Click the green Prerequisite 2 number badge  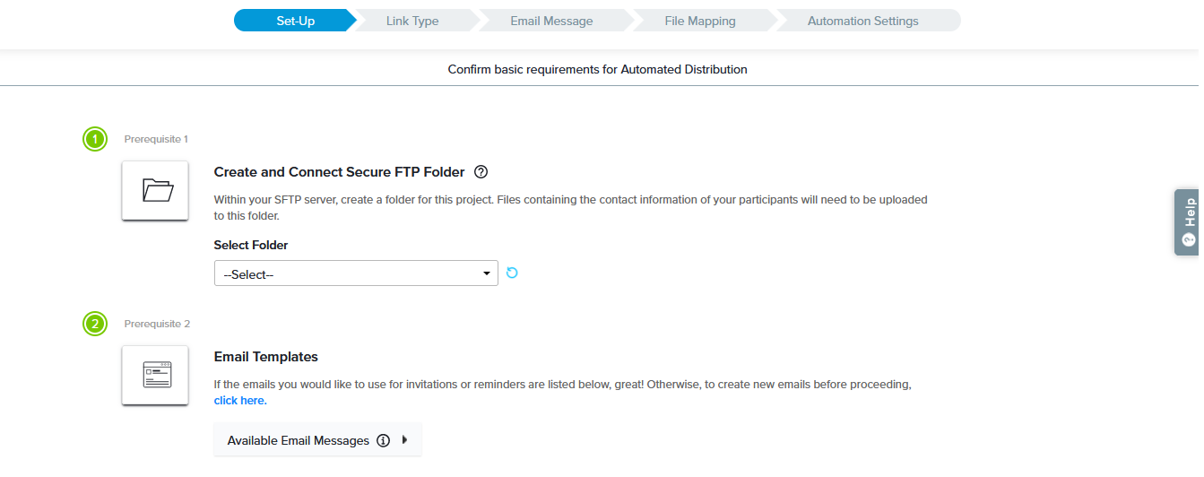tap(95, 324)
